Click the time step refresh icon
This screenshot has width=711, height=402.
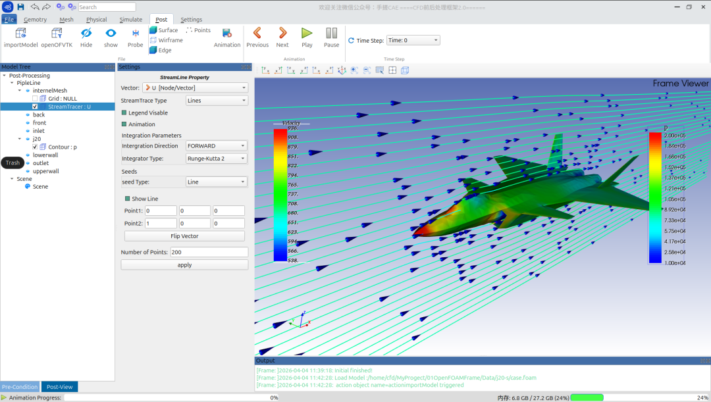tap(351, 40)
